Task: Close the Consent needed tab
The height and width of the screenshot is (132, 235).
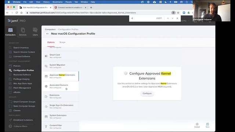Action: tap(86, 7)
